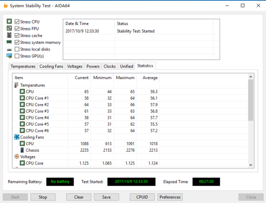Open the Cooling Fans tab

click(51, 66)
